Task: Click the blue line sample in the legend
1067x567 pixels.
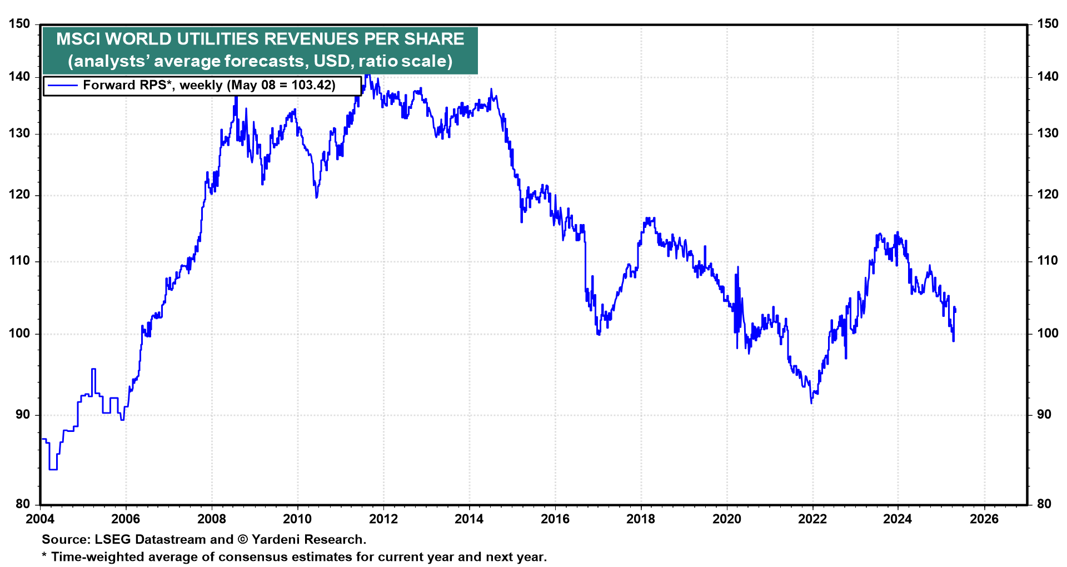Action: (x=62, y=86)
